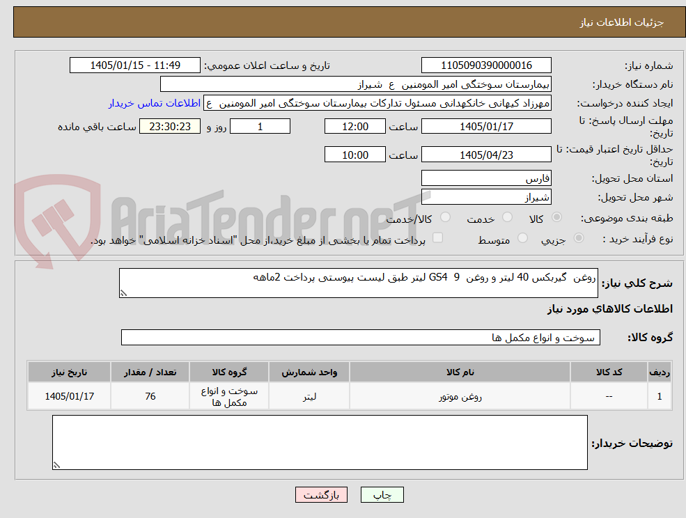Click the price validity date 1405/04/23 field

point(486,155)
